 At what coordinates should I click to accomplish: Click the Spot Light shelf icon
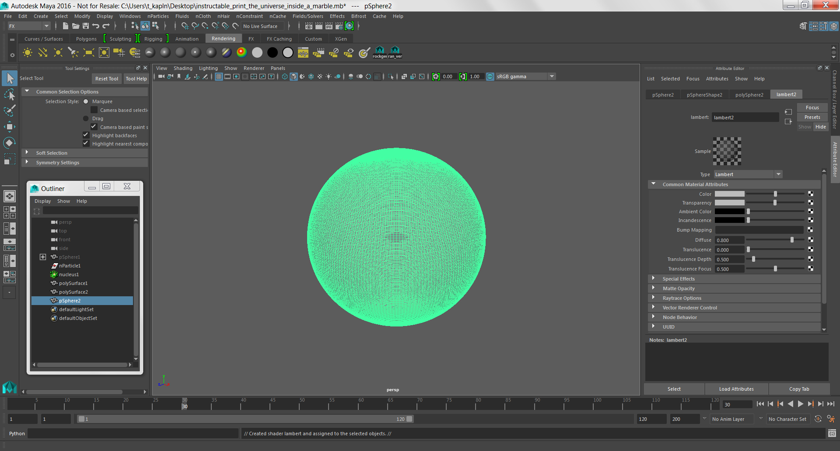(x=73, y=53)
